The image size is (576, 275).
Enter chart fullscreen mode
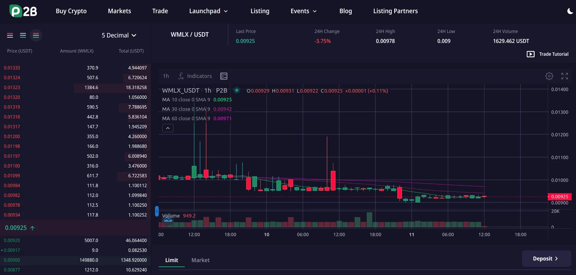(x=565, y=76)
